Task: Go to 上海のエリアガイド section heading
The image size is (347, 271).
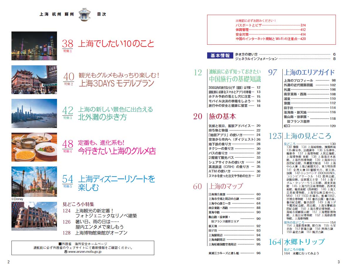Action: (x=309, y=72)
